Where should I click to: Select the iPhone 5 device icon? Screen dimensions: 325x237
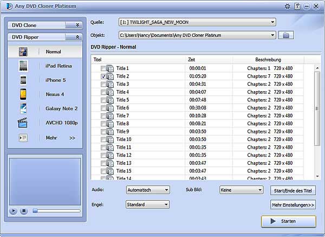(23, 80)
